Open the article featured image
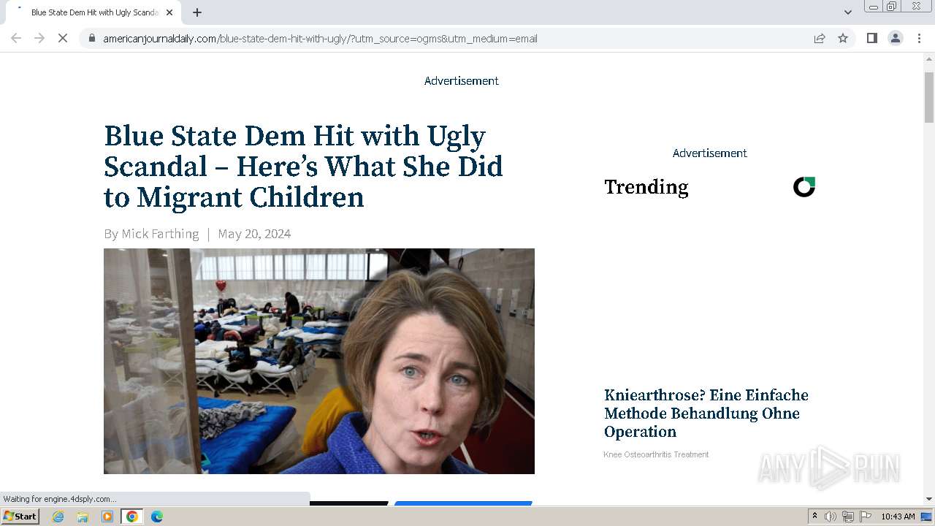Viewport: 935px width, 526px height. click(x=319, y=361)
